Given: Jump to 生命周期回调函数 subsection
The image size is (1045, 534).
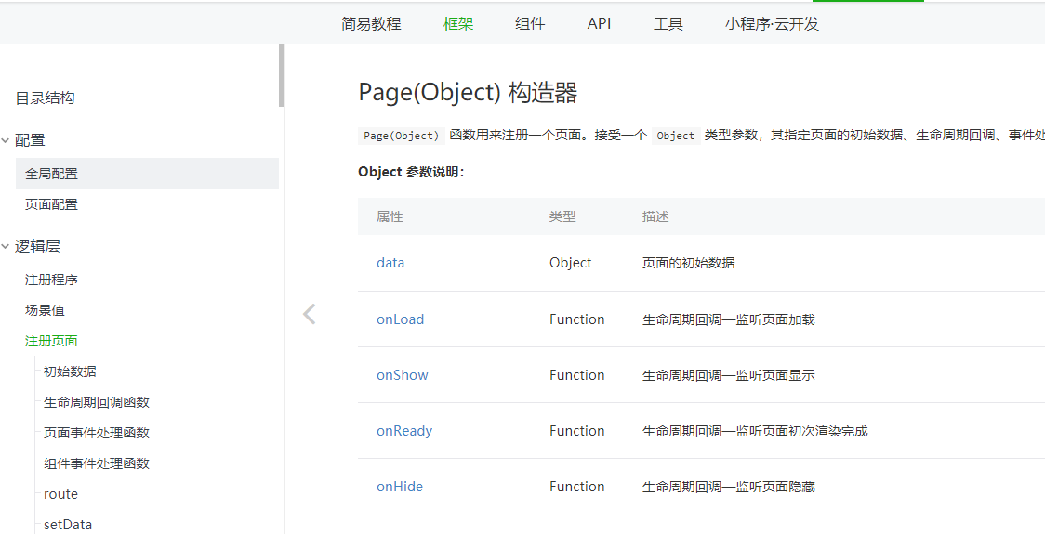Looking at the screenshot, I should pos(97,402).
